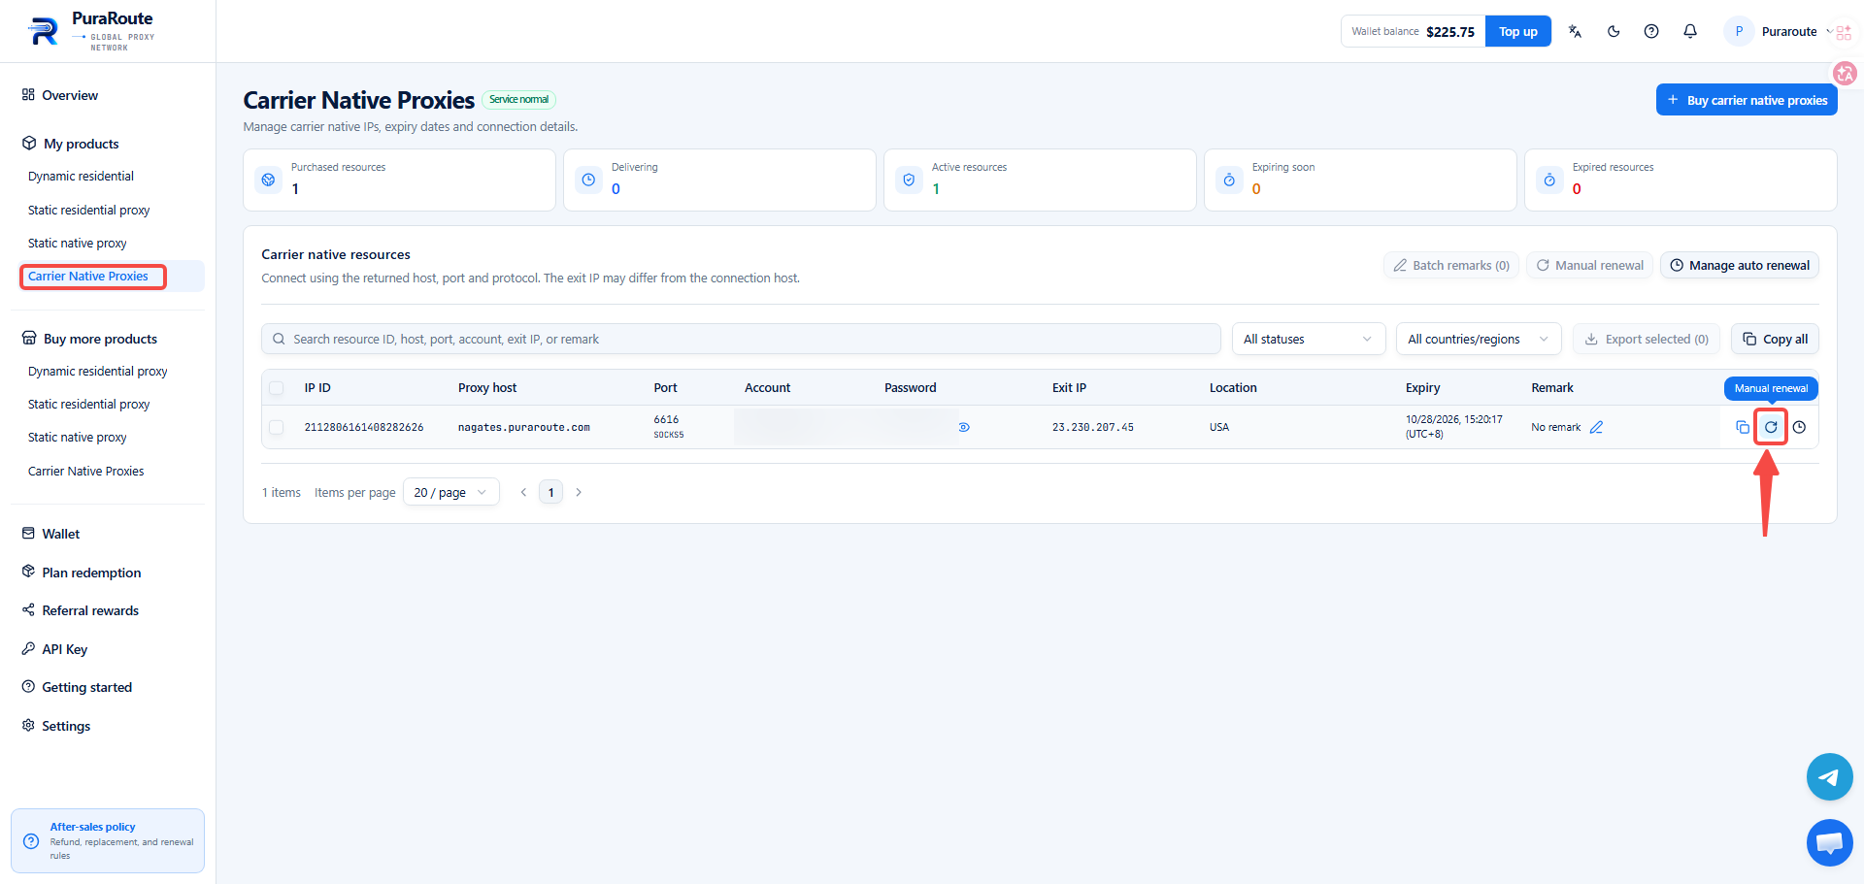Edit the remark with the pencil icon
Viewport: 1864px width, 884px height.
pos(1596,427)
